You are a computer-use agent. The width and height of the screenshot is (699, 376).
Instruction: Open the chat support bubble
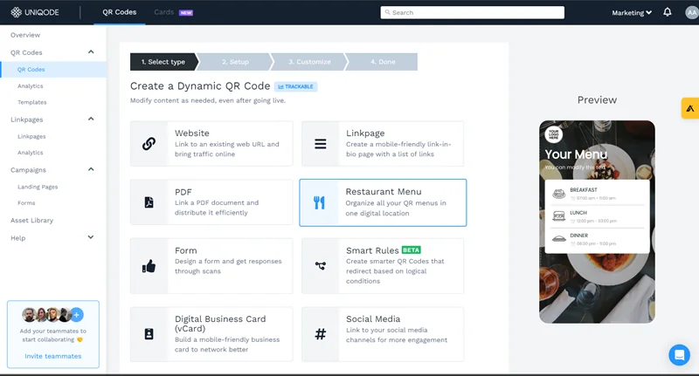[x=679, y=355]
